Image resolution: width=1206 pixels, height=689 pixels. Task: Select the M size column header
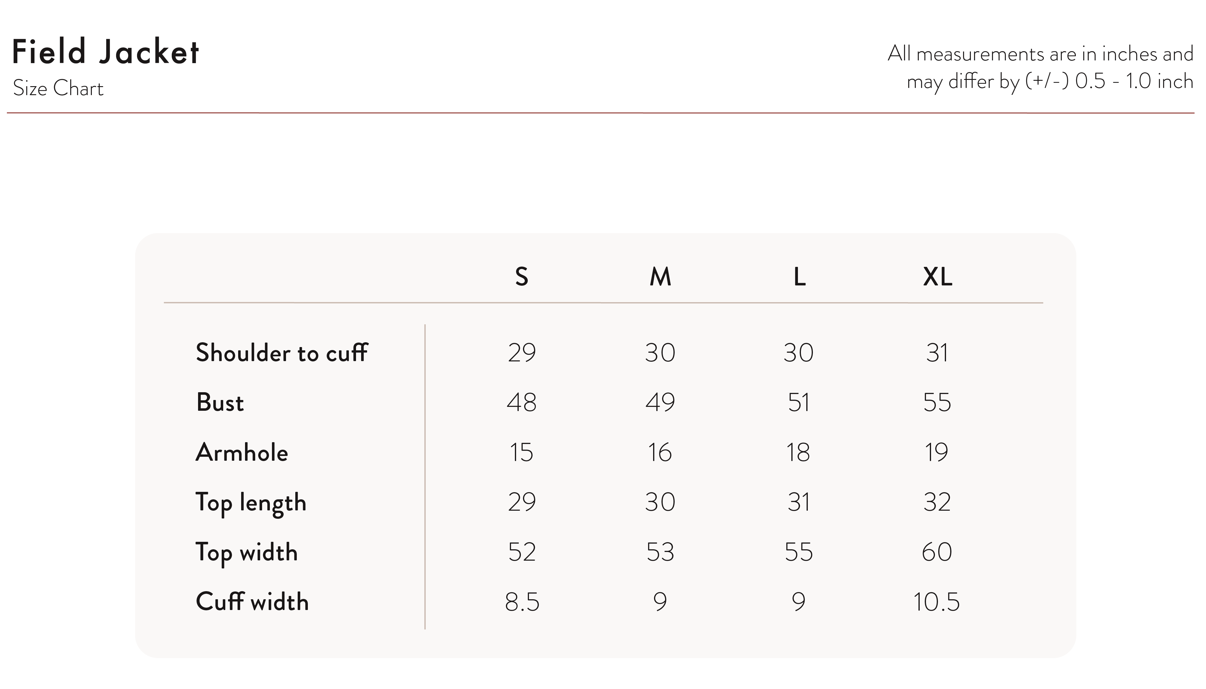(660, 276)
